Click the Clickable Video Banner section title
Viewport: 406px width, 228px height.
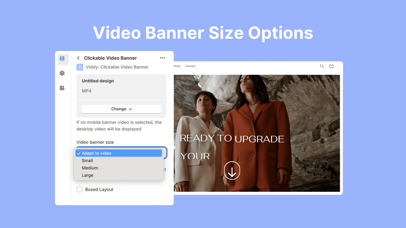[110, 58]
